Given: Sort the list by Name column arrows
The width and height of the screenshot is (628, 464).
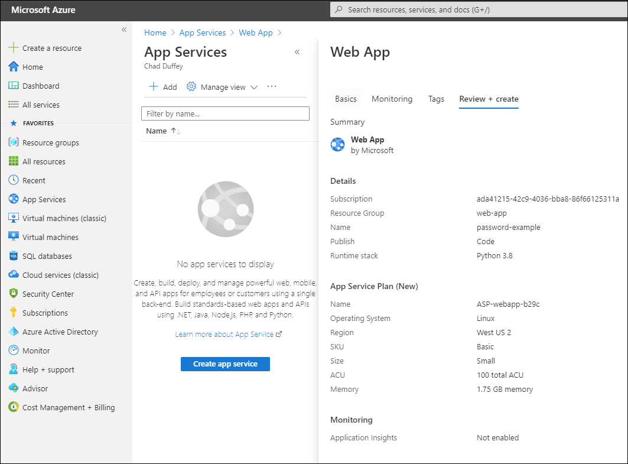Looking at the screenshot, I should point(176,131).
